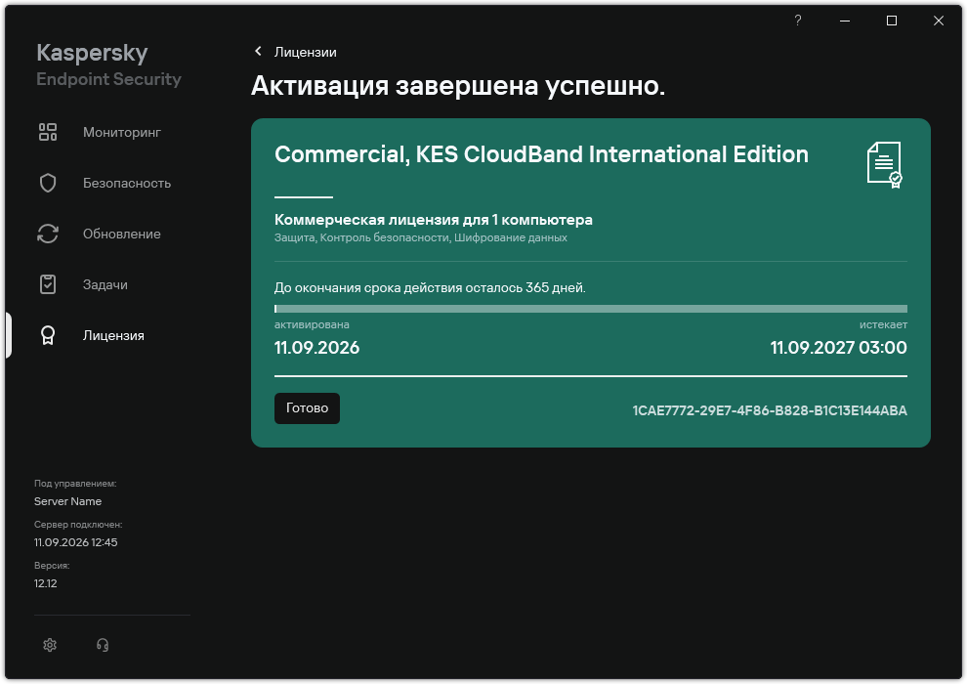This screenshot has height=684, width=967.
Task: Click 'До окончания срока действия осталось 365 дней'
Action: tap(430, 288)
